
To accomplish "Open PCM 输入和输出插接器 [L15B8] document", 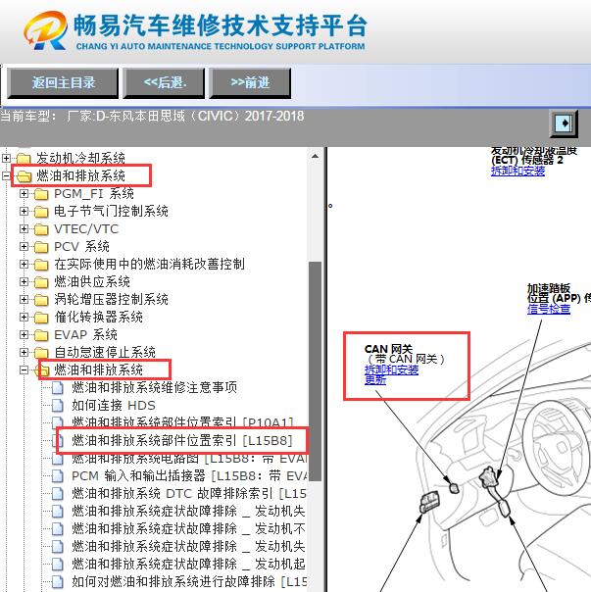I will point(190,475).
